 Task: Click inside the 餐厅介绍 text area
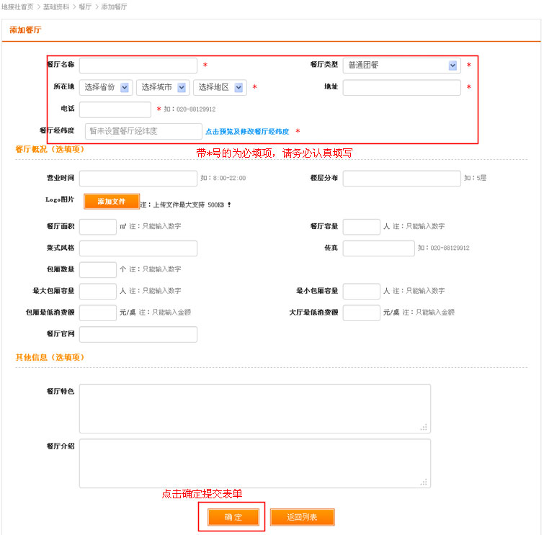coord(254,463)
